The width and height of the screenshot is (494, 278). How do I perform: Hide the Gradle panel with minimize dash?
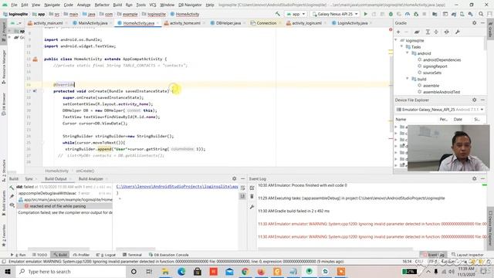(482, 23)
